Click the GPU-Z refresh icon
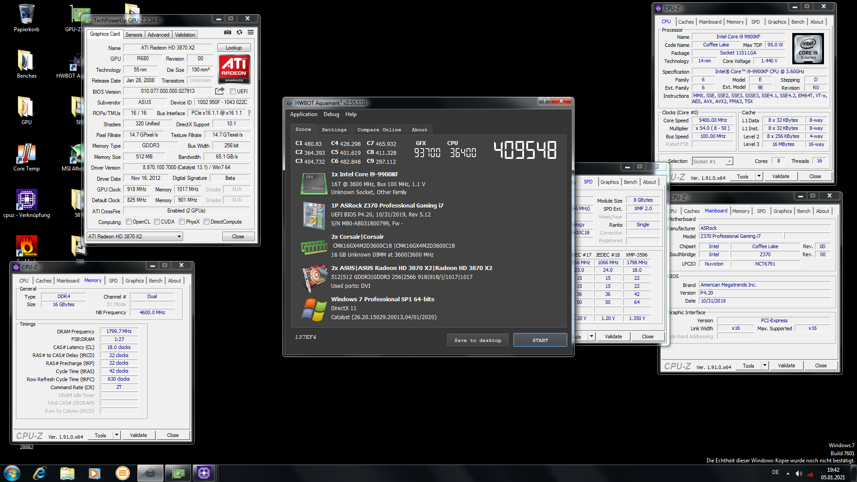 (x=240, y=32)
